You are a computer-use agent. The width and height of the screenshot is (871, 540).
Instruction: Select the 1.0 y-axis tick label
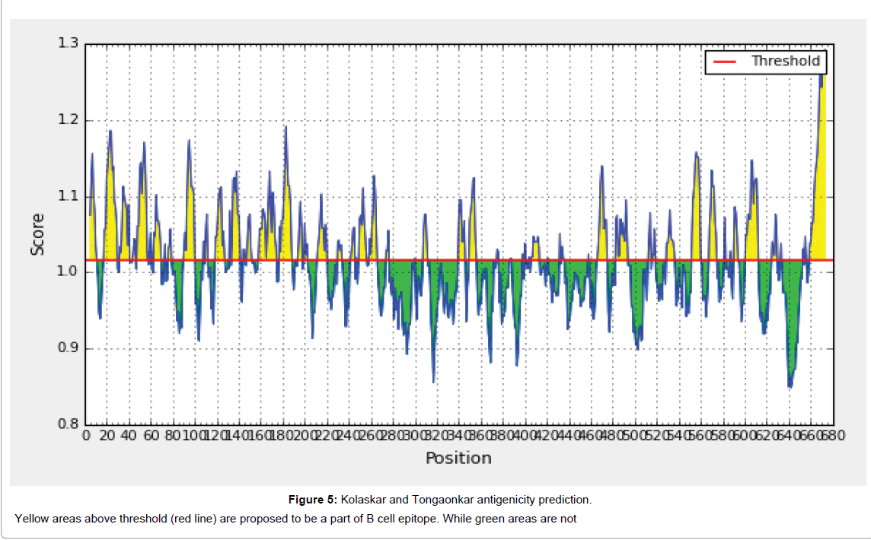[68, 272]
